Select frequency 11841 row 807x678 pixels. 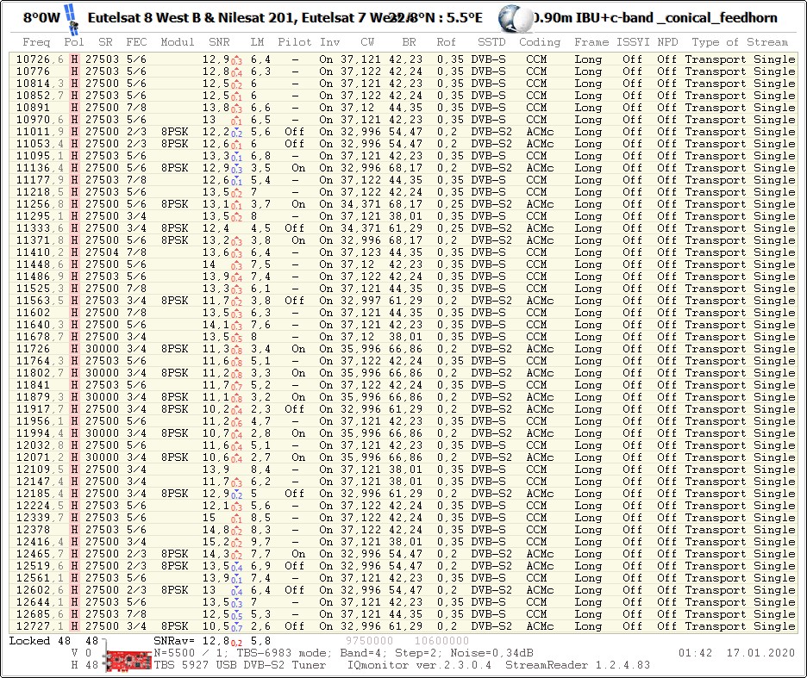tap(403, 385)
